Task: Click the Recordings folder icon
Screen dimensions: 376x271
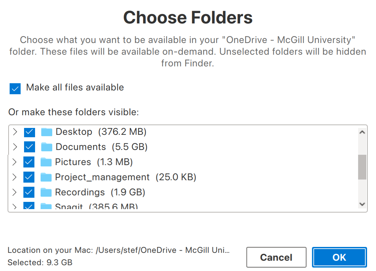Action: 47,192
